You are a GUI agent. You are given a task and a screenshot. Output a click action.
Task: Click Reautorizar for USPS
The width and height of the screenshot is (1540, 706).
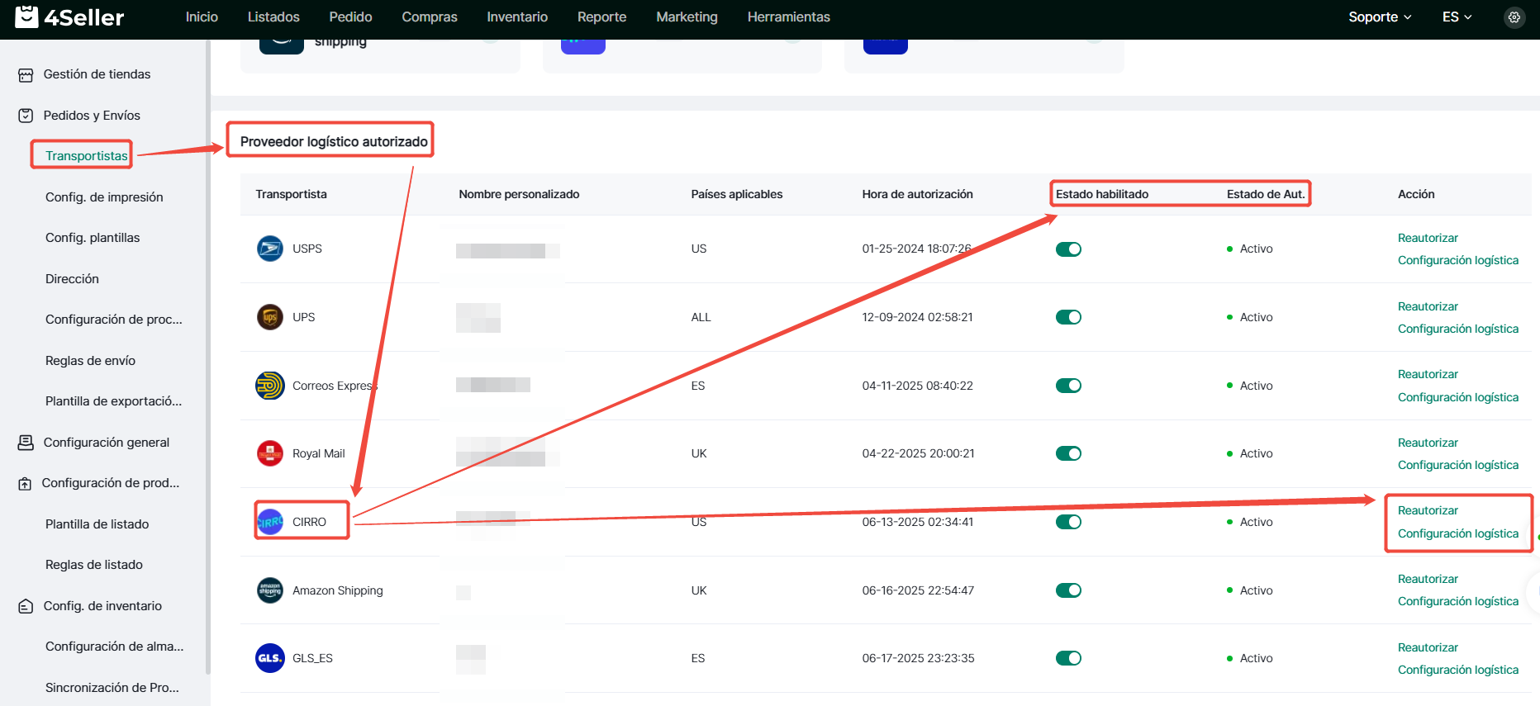click(x=1428, y=238)
